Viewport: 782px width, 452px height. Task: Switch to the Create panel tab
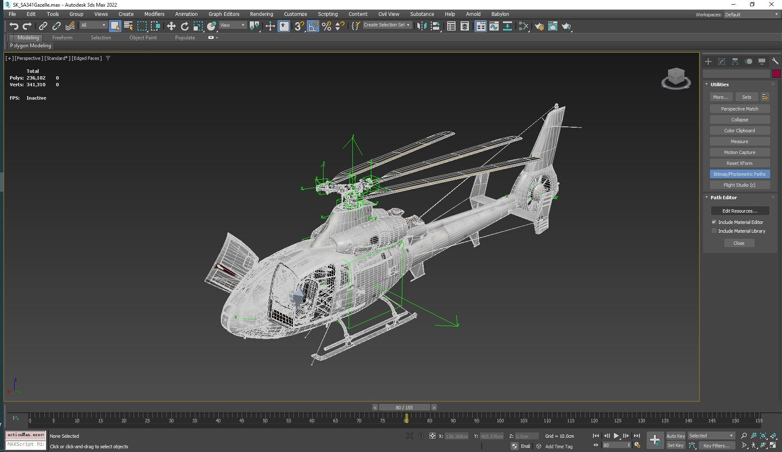point(708,62)
